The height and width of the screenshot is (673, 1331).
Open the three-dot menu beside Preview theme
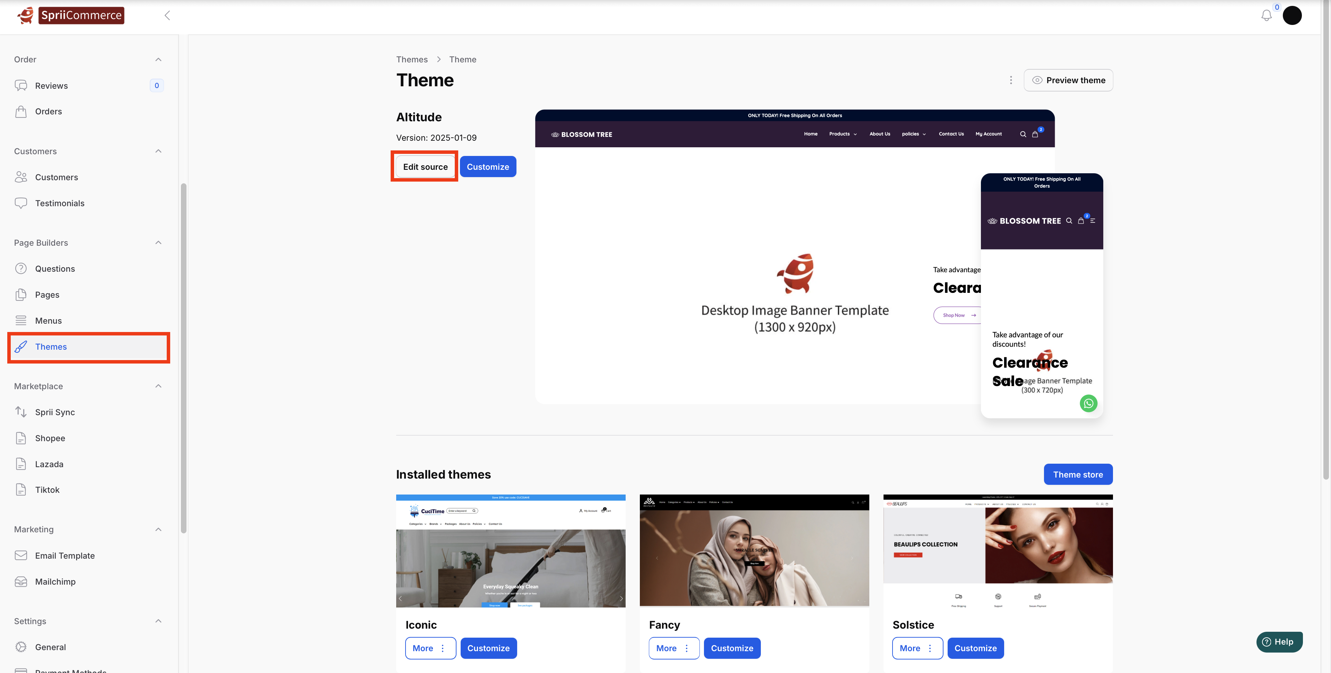pyautogui.click(x=1011, y=80)
